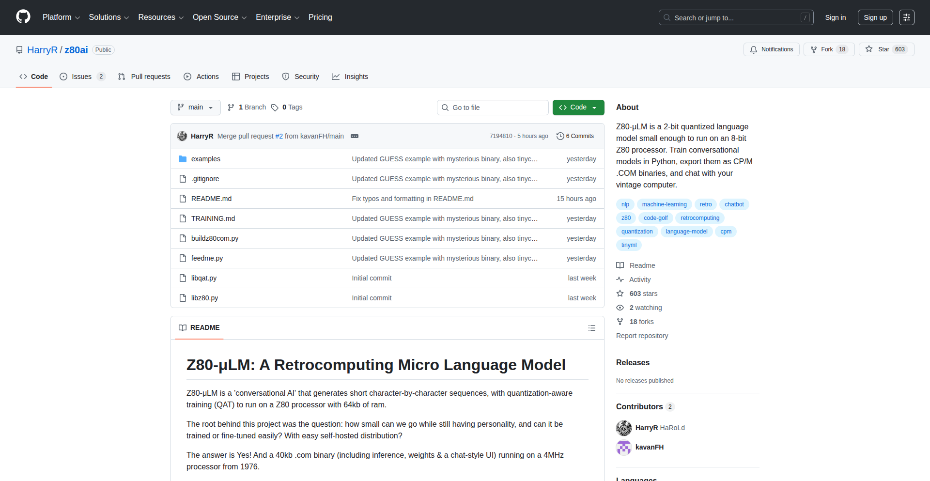Click the kavanFH avatar image
This screenshot has width=930, height=481.
point(624,447)
